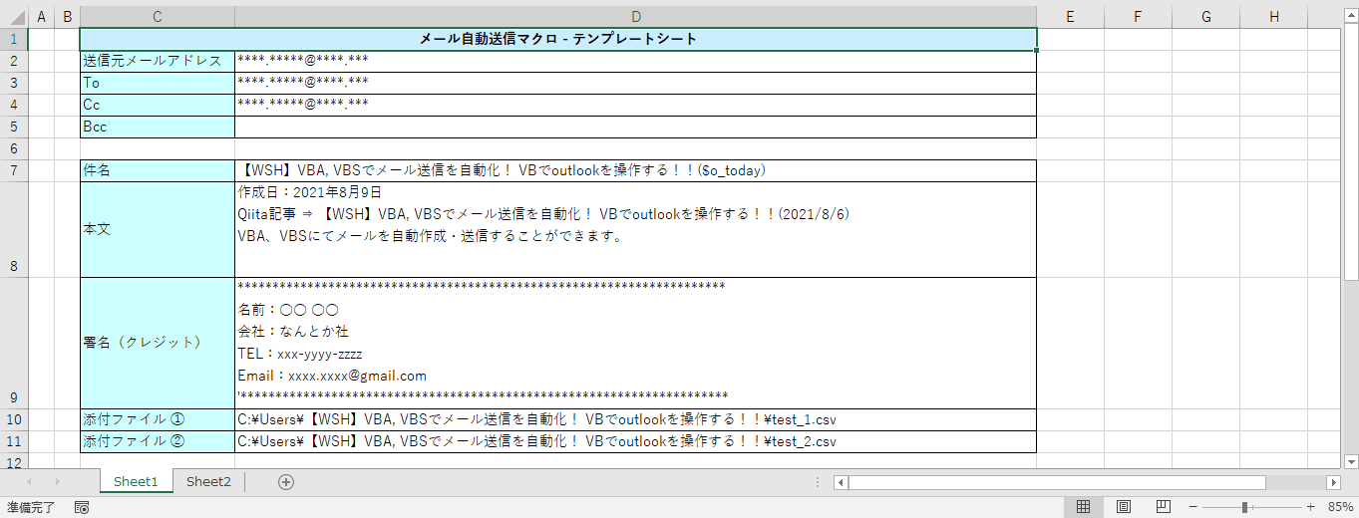Select the To address value cell

tap(636, 83)
